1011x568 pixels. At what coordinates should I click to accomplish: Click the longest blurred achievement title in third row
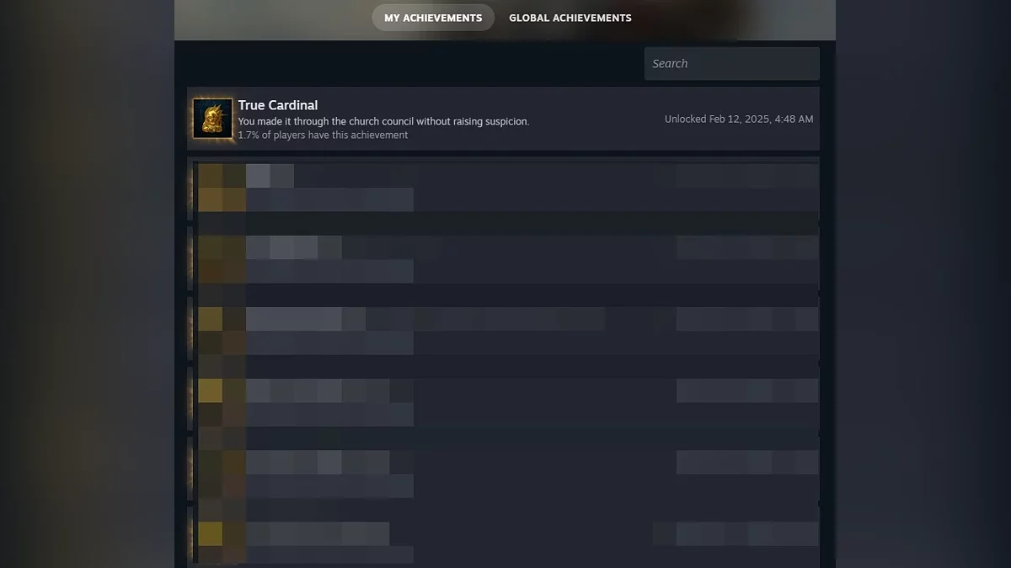pyautogui.click(x=425, y=319)
